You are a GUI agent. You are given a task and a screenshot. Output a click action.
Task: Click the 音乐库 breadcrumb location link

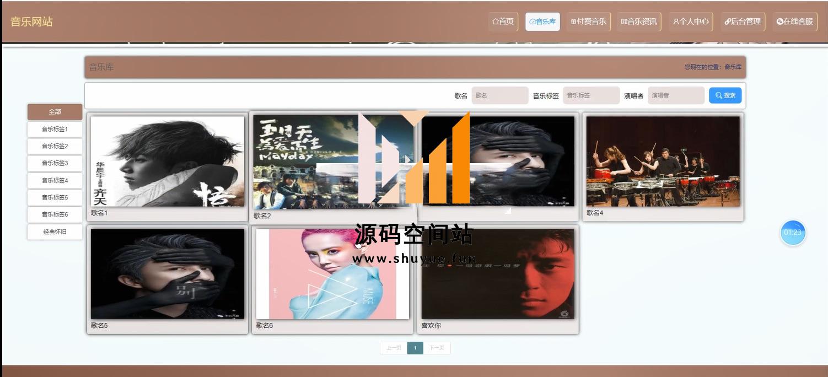(733, 67)
